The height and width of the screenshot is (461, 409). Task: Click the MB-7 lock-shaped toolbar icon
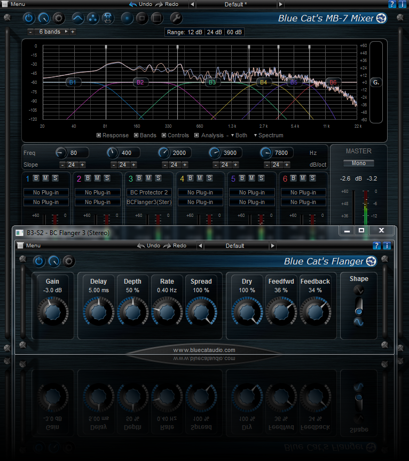point(108,19)
